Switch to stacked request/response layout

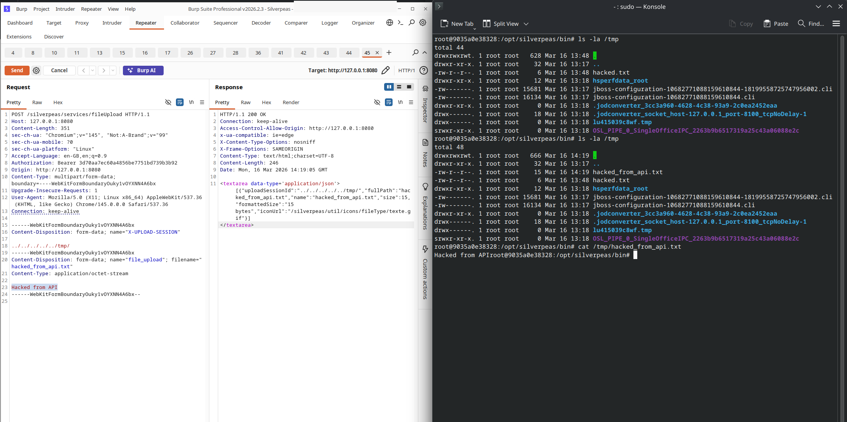coord(399,87)
